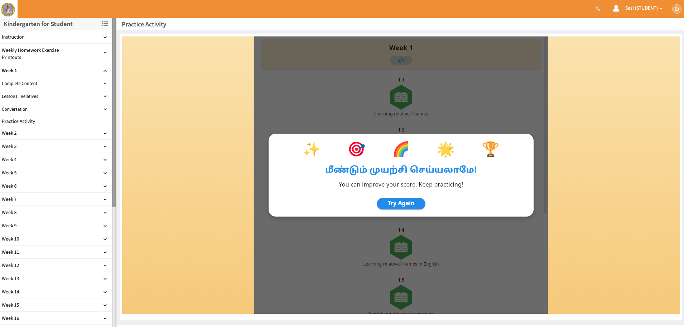The height and width of the screenshot is (327, 684).
Task: Expand Week 9 chevron
Action: click(105, 226)
